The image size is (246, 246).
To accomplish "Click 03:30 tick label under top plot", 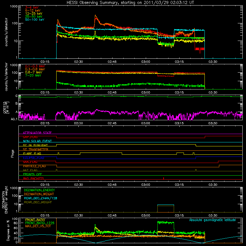I will click(213, 62).
